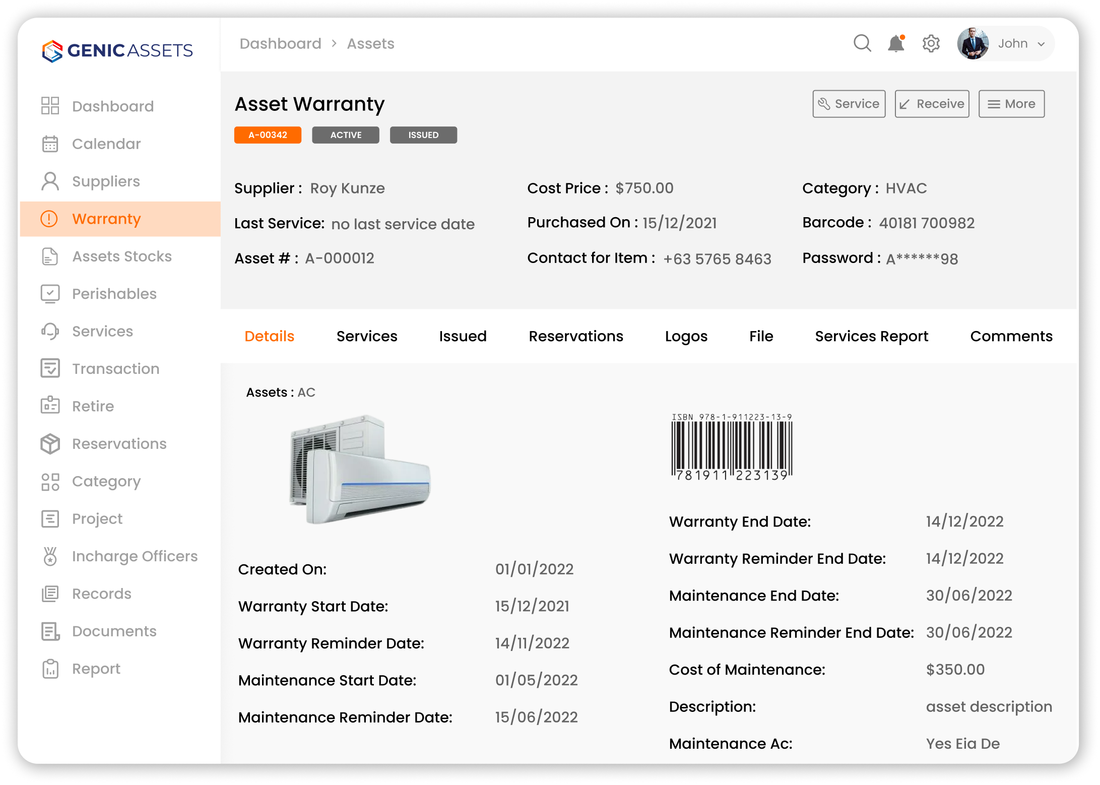
Task: Click the Service button
Action: 849,104
